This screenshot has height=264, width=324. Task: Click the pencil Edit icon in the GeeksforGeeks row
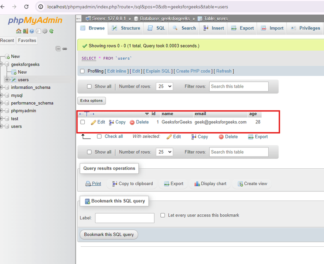click(93, 122)
